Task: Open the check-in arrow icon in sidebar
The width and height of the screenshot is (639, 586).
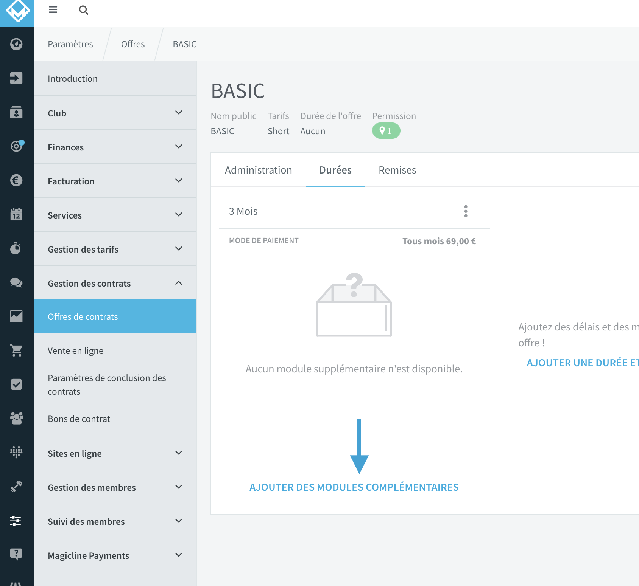Action: coord(16,78)
